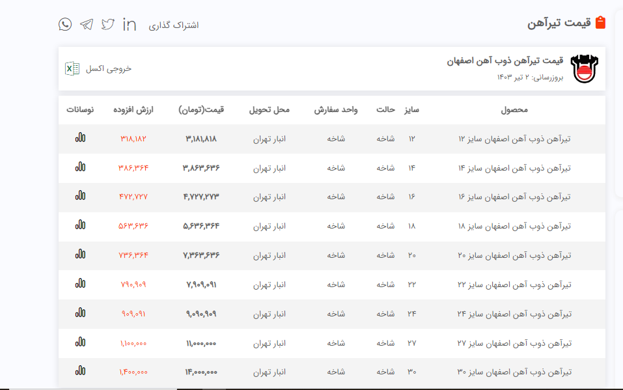Click the نوسانات column header

(x=80, y=110)
